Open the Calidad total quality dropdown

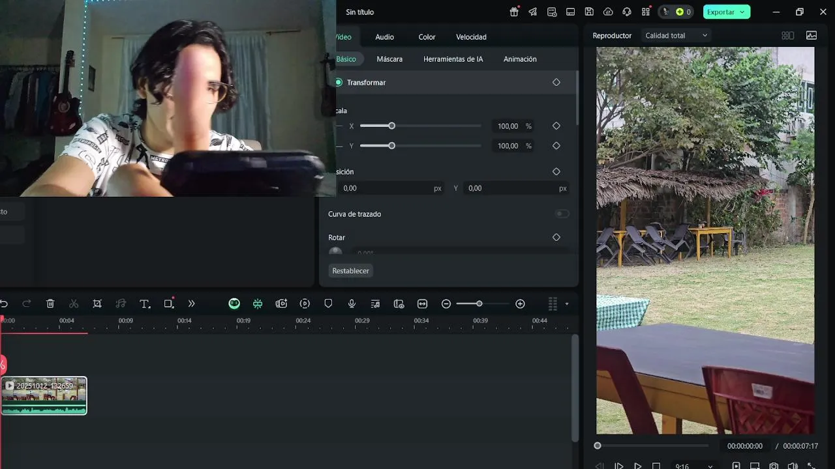(676, 36)
